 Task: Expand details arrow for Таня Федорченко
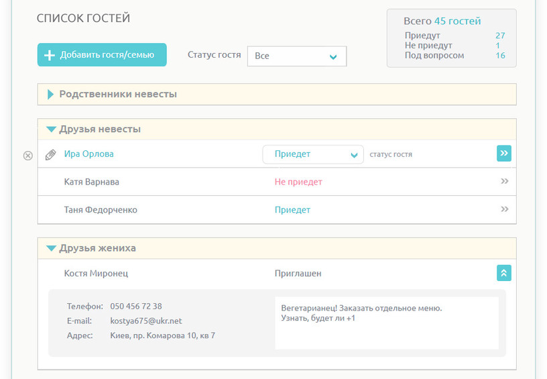pyautogui.click(x=504, y=209)
